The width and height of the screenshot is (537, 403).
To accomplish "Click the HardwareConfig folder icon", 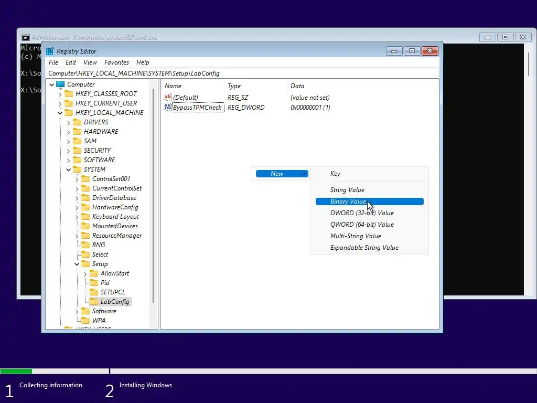I will (85, 207).
